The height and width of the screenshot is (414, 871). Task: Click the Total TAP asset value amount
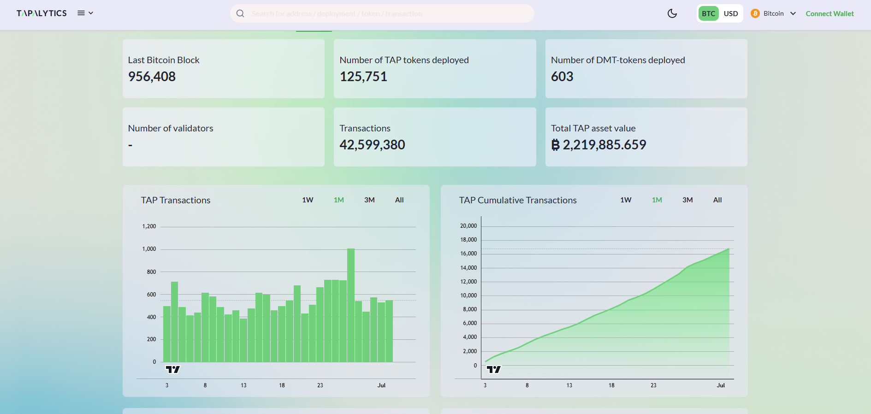tap(598, 145)
